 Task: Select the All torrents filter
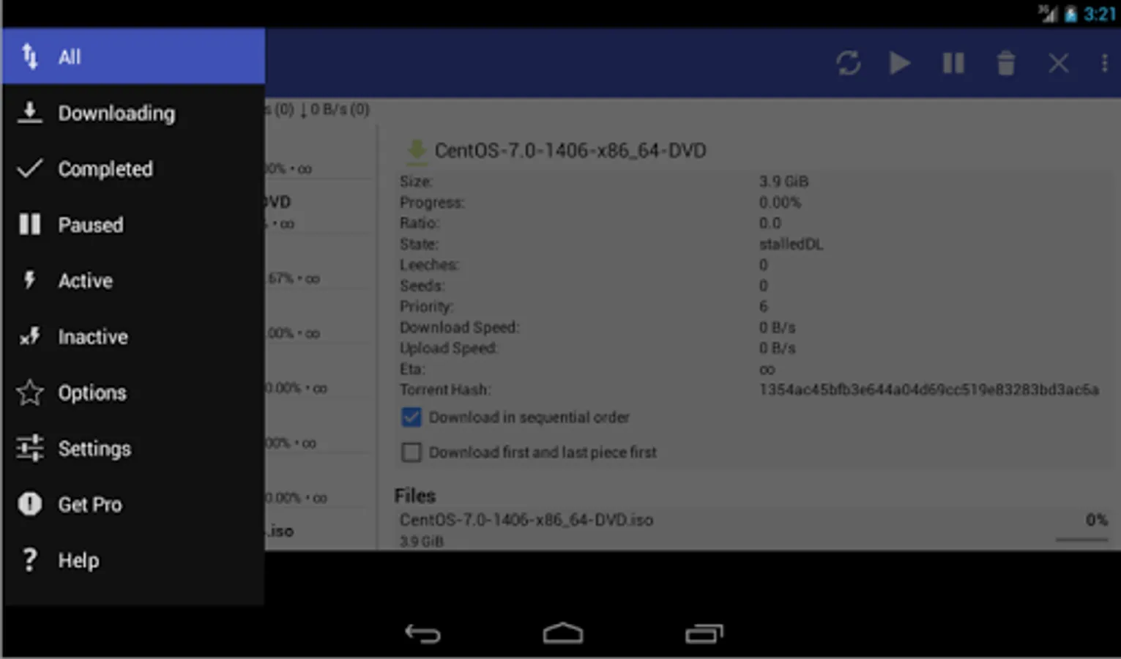(x=133, y=56)
